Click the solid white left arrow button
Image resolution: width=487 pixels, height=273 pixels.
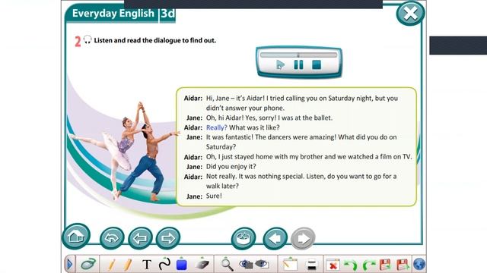point(275,238)
